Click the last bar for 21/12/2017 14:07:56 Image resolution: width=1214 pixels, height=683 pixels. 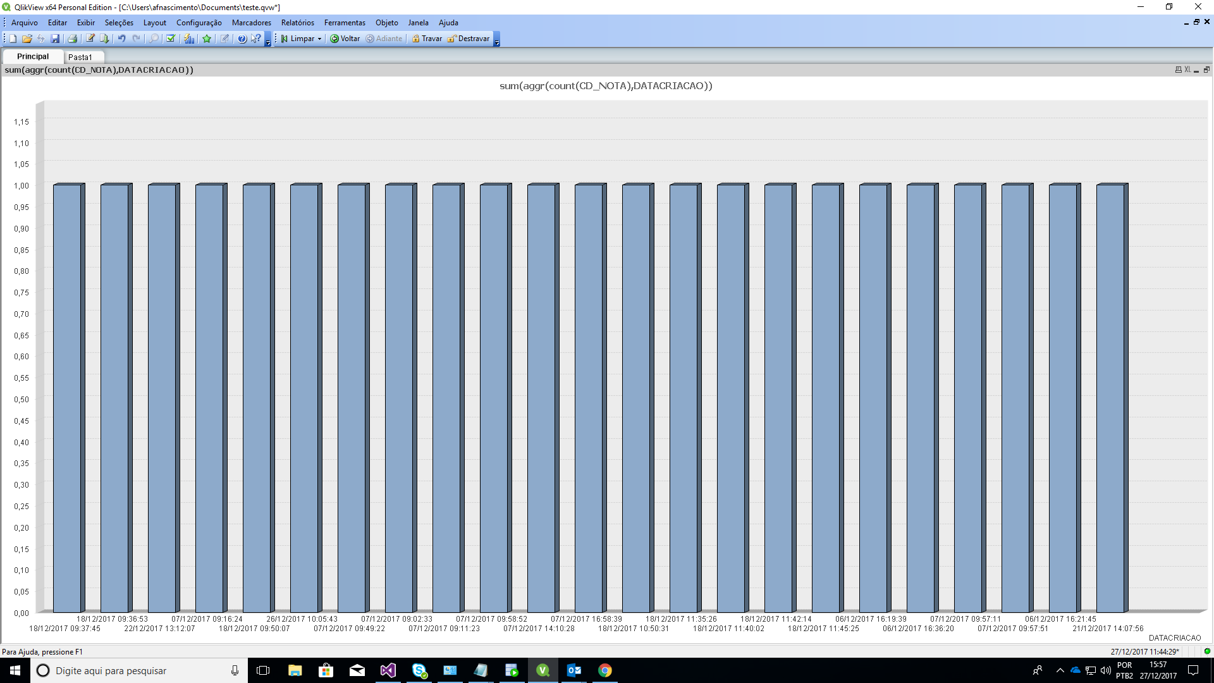(x=1112, y=398)
